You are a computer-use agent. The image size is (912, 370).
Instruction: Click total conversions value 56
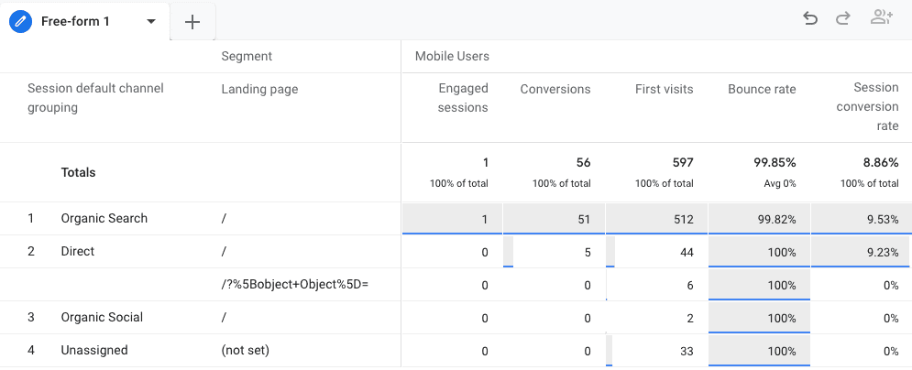click(x=583, y=163)
